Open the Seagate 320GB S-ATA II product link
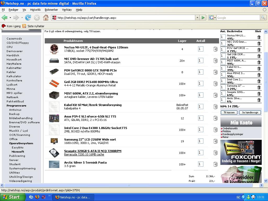The height and width of the screenshot is (201, 268). pyautogui.click(x=93, y=151)
